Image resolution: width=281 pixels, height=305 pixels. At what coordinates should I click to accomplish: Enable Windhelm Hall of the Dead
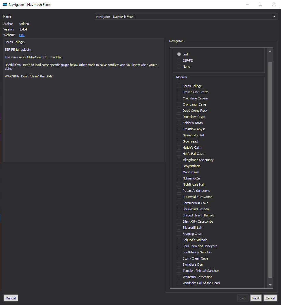pos(179,283)
